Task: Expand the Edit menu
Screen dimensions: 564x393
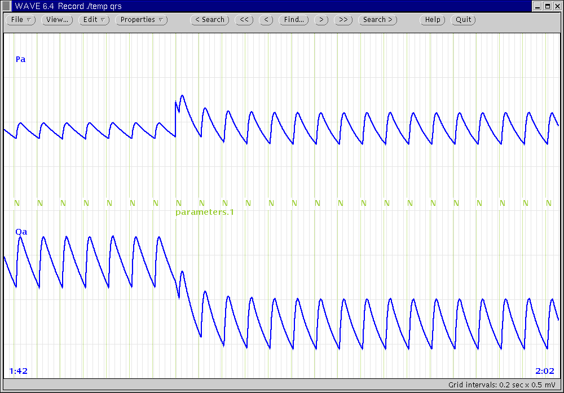Action: tap(93, 20)
